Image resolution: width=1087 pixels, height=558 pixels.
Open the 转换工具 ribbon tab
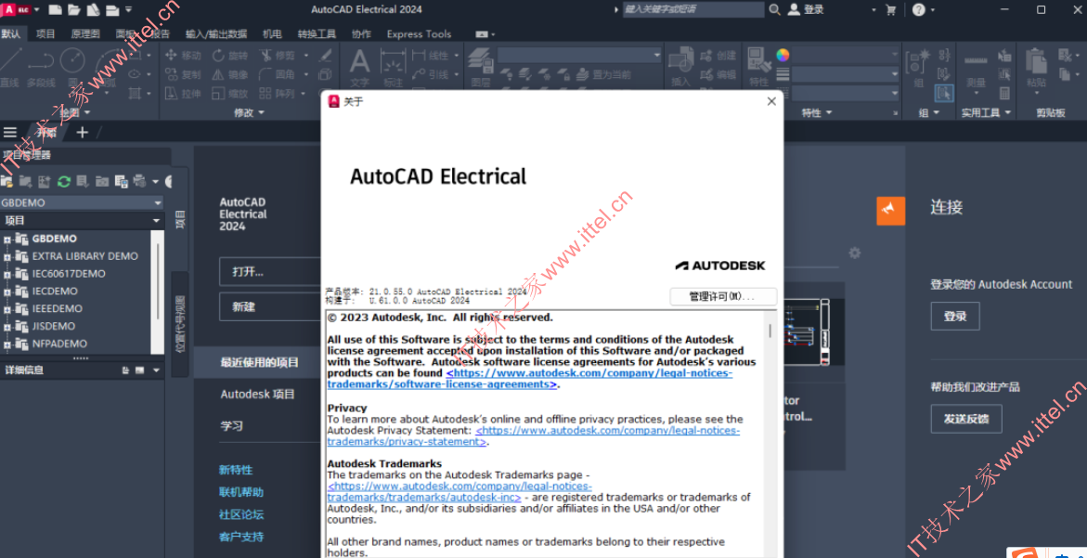pos(317,34)
